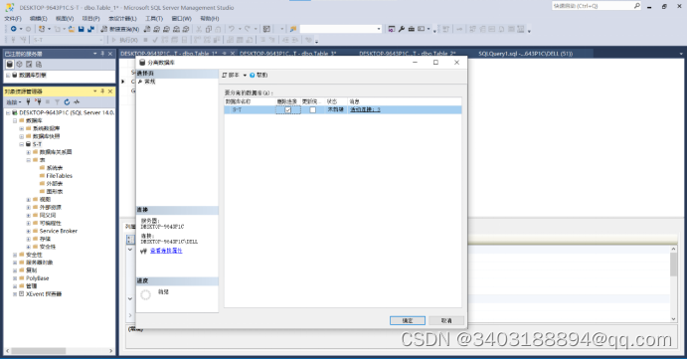Click the Copy icon in toolbar

click(x=209, y=29)
